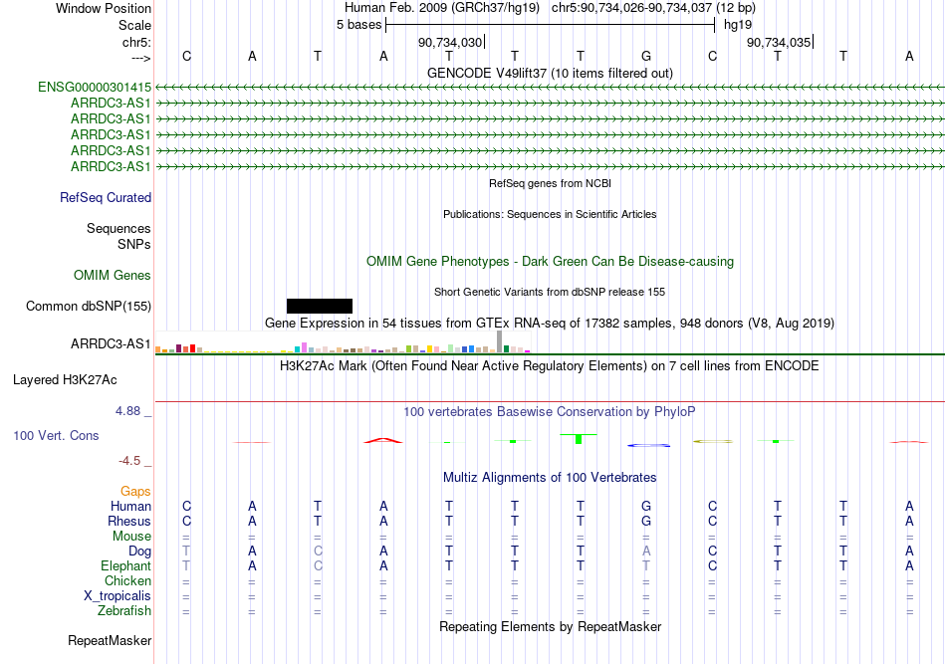Select the Rhesus alignment row label
Screen dimensions: 946x664
click(129, 521)
